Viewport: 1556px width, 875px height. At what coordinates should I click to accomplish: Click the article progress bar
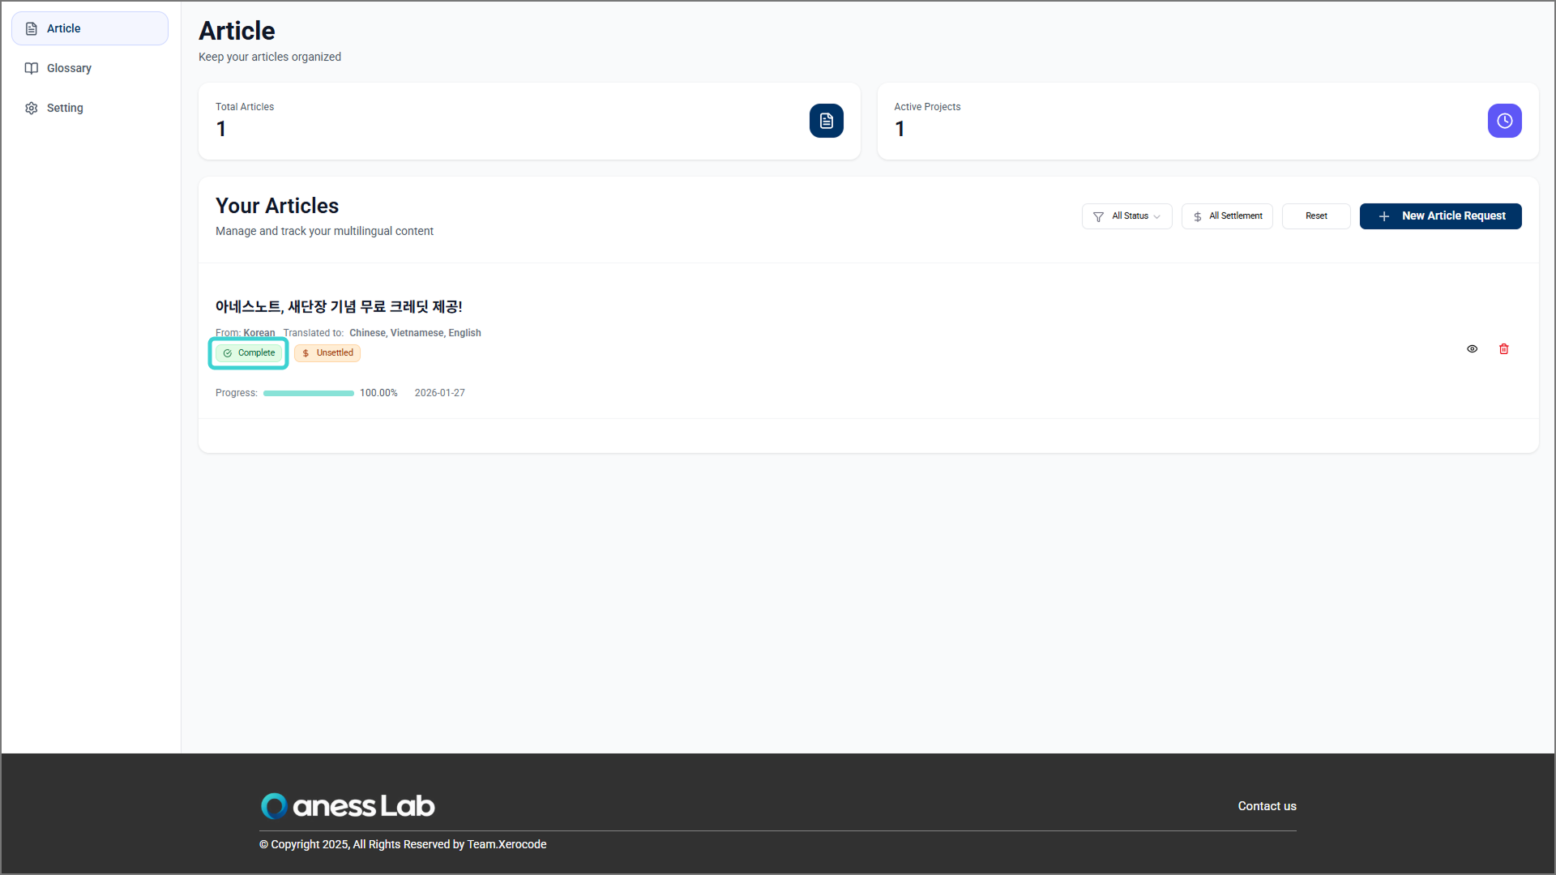(x=308, y=394)
